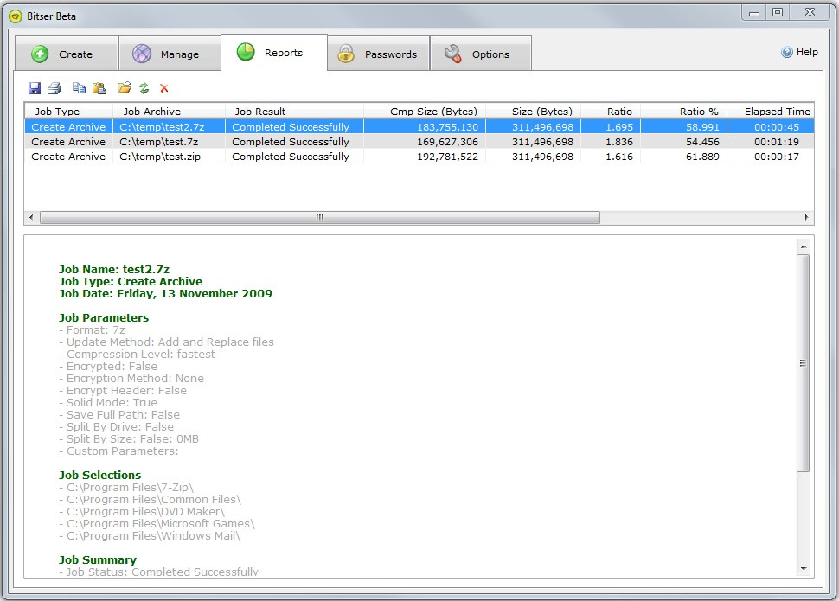Click the Job Summary heading
Image resolution: width=839 pixels, height=601 pixels.
pyautogui.click(x=98, y=559)
